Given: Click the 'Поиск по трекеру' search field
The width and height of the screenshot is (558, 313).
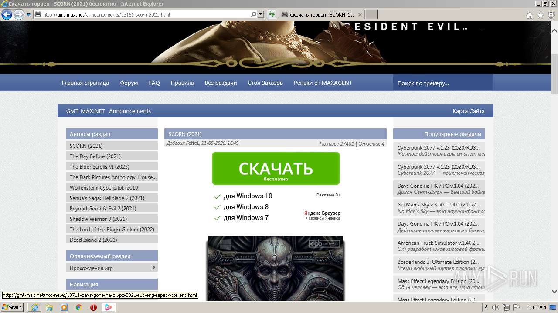Looking at the screenshot, I should point(443,83).
